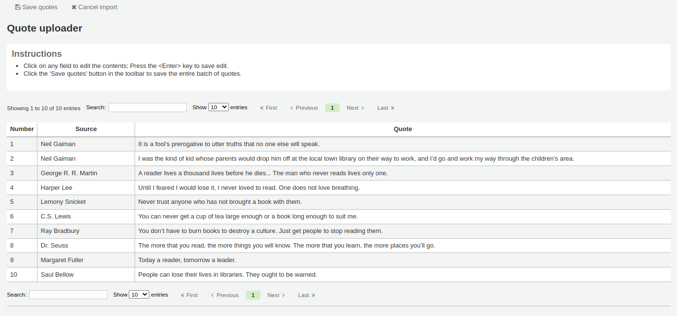Image resolution: width=677 pixels, height=316 pixels.
Task: Click bottom Next page link
Action: (276, 295)
